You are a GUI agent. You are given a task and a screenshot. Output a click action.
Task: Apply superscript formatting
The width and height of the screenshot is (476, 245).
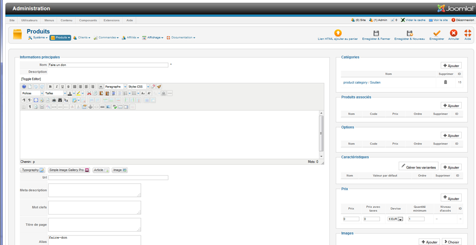pyautogui.click(x=149, y=93)
